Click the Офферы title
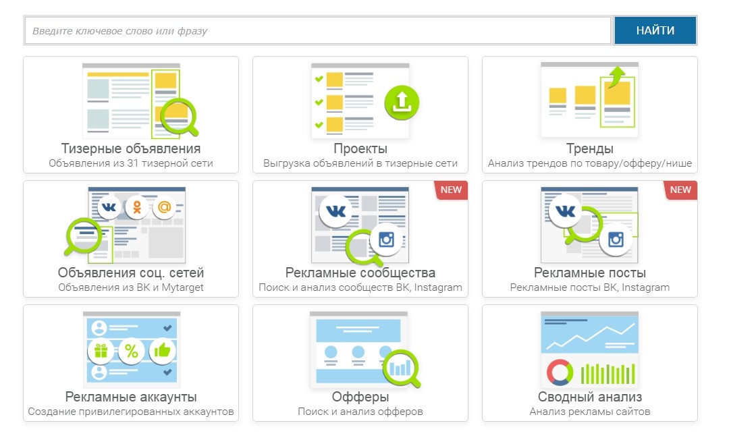Screen dimensions: 729x446 pyautogui.click(x=360, y=397)
